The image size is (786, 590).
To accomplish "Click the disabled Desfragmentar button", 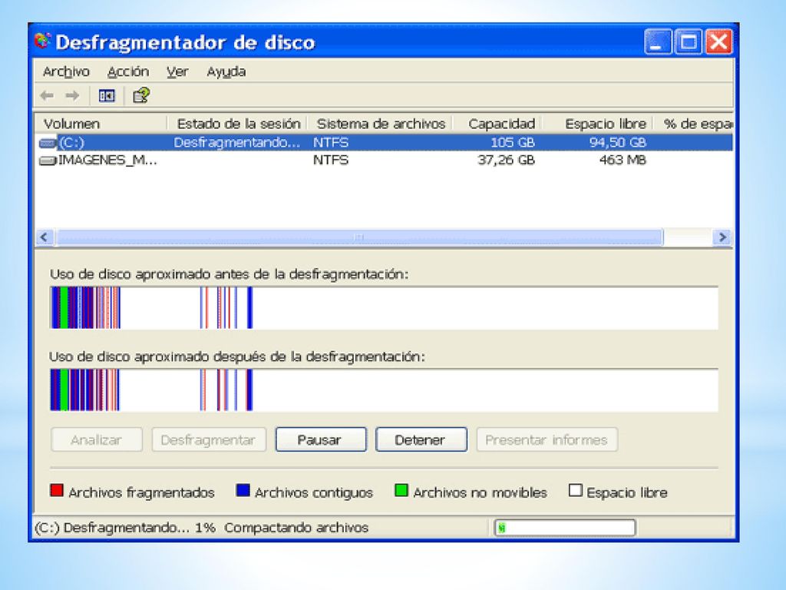I will click(x=209, y=439).
